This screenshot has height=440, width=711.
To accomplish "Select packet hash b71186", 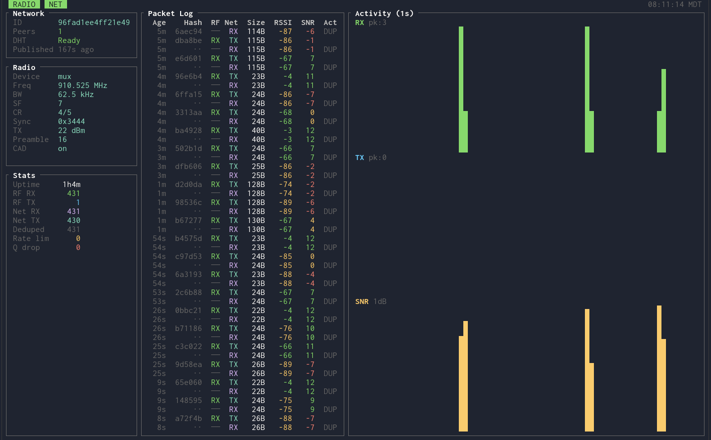I will point(189,328).
